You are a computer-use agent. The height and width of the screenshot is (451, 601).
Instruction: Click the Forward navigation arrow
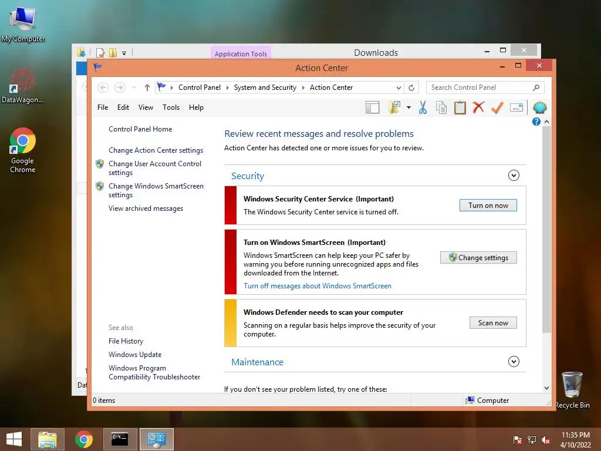120,88
